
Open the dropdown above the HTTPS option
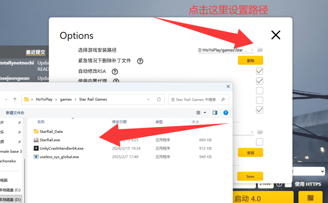309,171
